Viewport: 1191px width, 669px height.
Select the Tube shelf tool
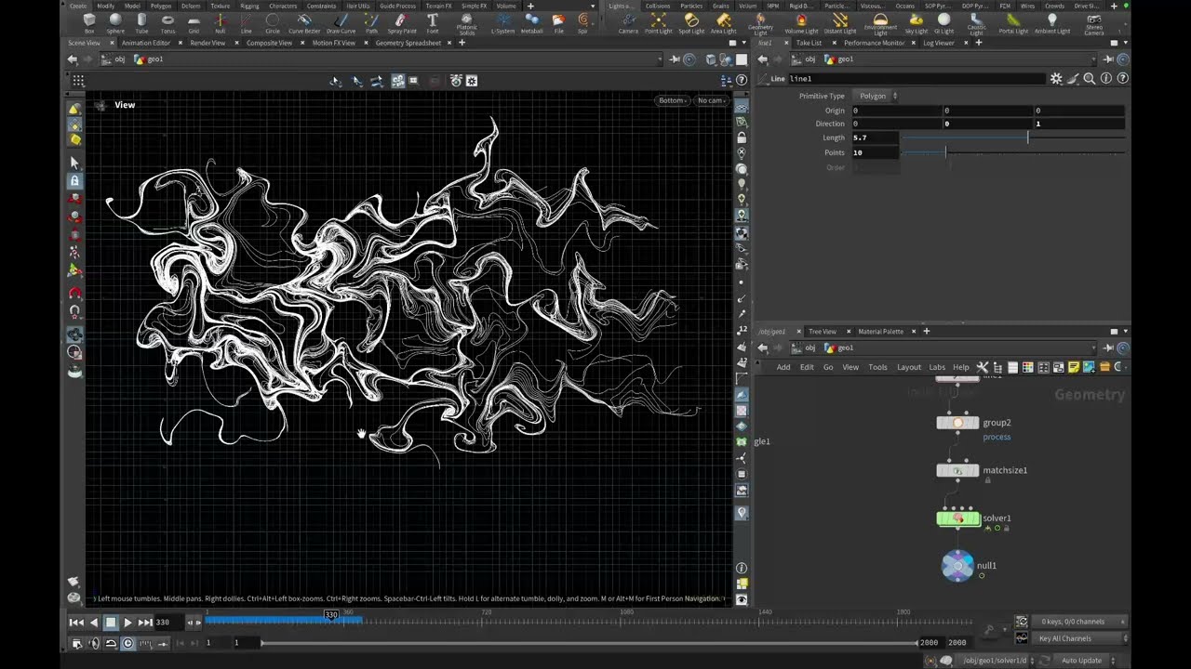[x=141, y=22]
